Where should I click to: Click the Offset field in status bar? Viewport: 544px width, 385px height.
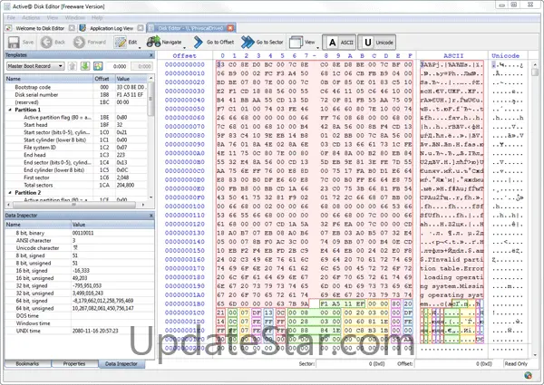(x=454, y=364)
